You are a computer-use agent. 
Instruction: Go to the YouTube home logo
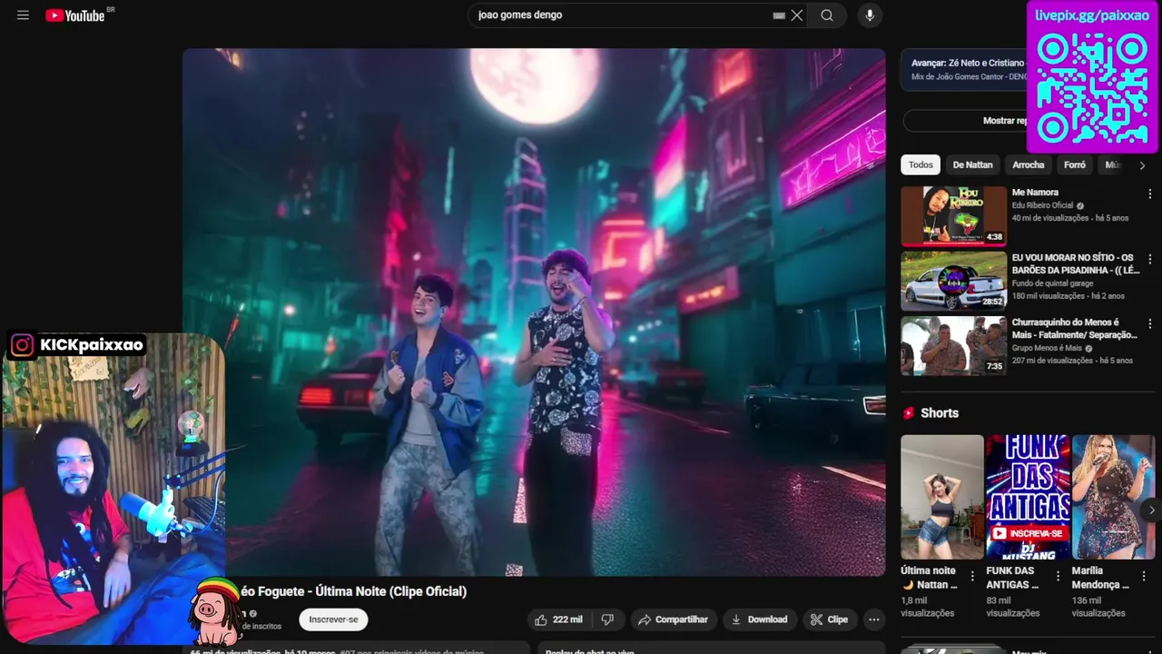75,15
